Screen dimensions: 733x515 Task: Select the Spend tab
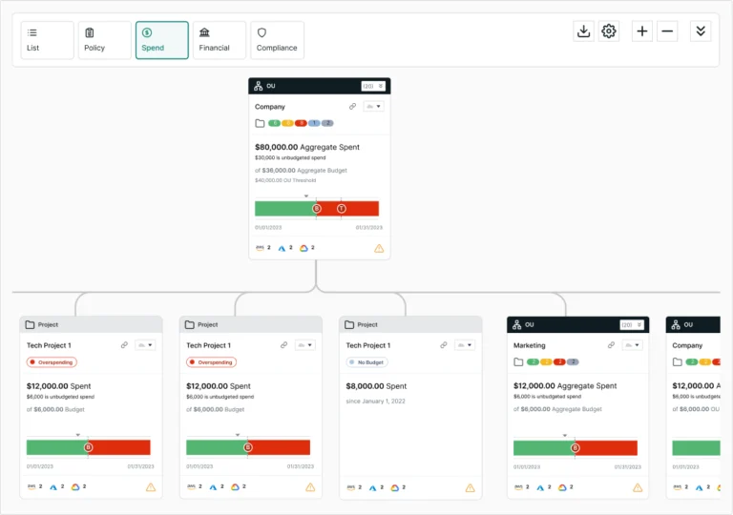(x=161, y=40)
